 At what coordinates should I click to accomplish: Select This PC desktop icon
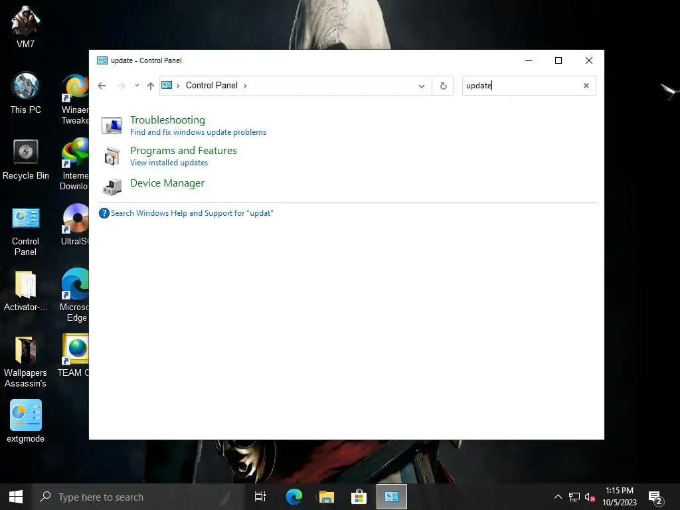pos(26,93)
